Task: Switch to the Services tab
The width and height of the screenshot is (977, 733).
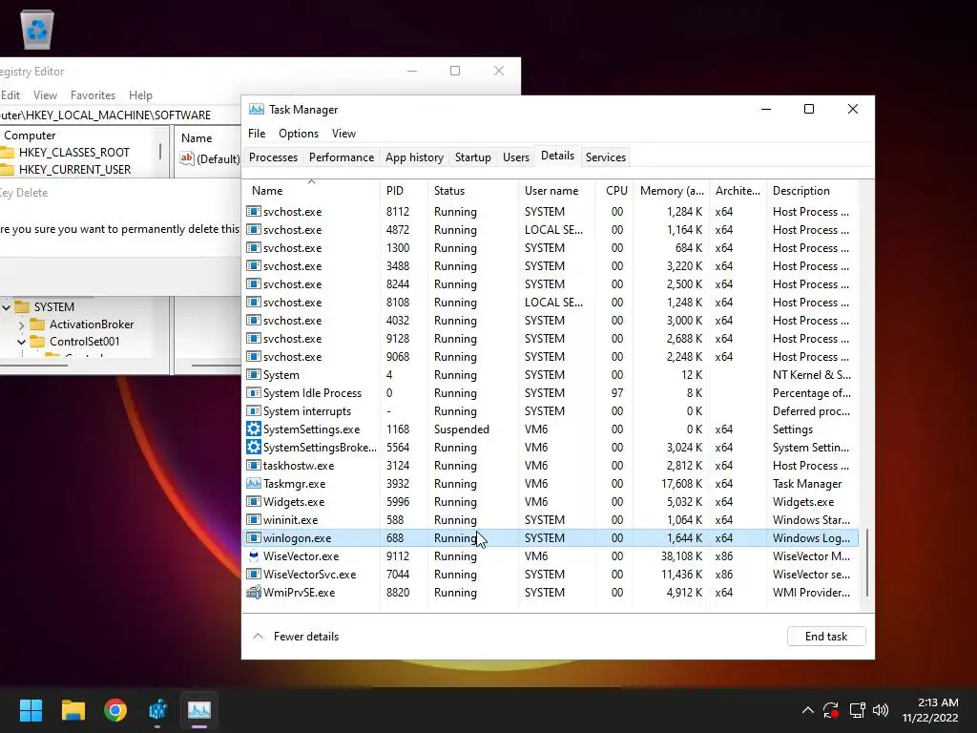Action: click(606, 157)
